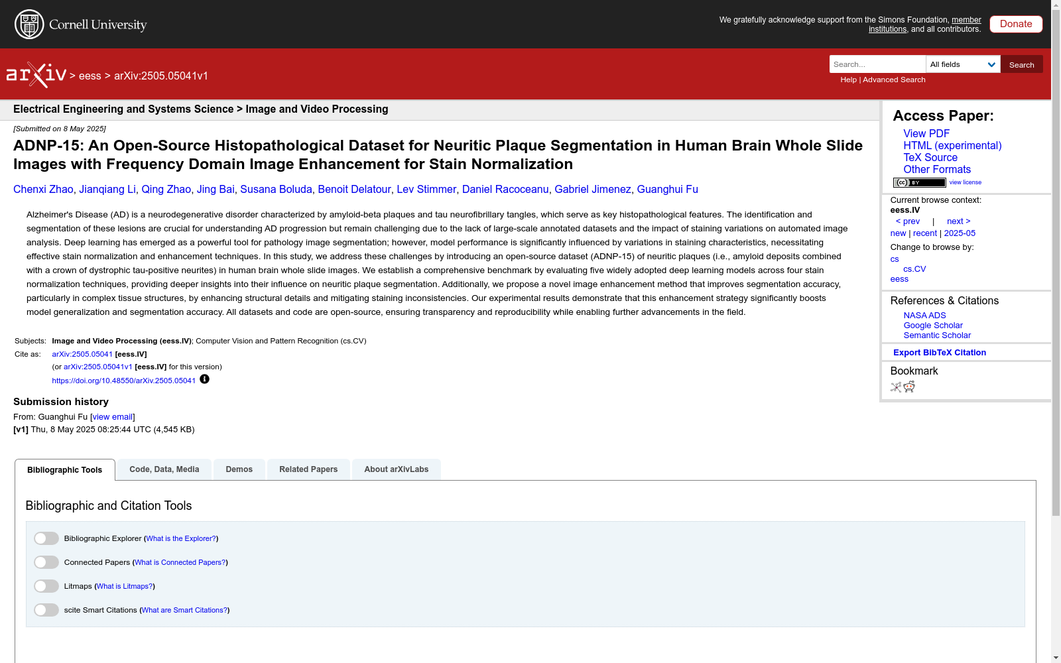Screen dimensions: 1061x663
Task: Click the view license link
Action: pyautogui.click(x=966, y=182)
